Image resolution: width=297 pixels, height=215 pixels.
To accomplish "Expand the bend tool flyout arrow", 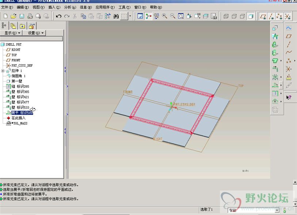I will tap(281, 77).
